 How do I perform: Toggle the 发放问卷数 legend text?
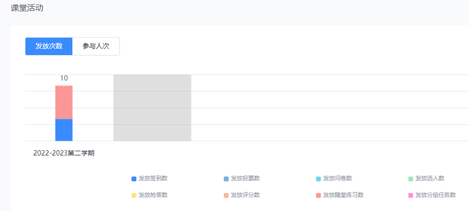click(x=337, y=178)
